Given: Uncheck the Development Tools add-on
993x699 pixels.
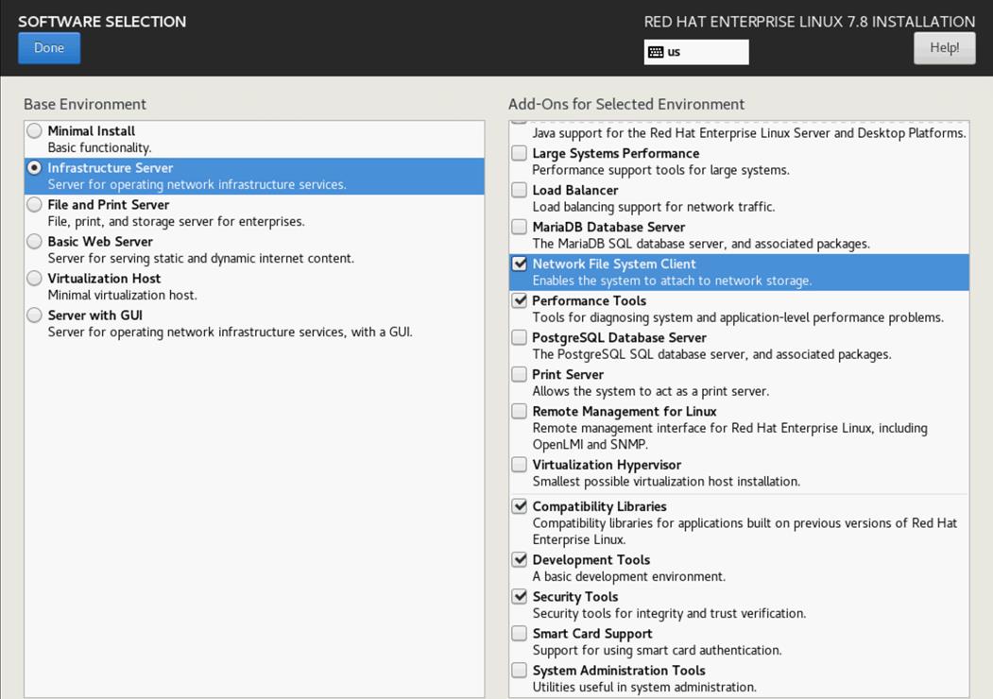Looking at the screenshot, I should coord(519,559).
